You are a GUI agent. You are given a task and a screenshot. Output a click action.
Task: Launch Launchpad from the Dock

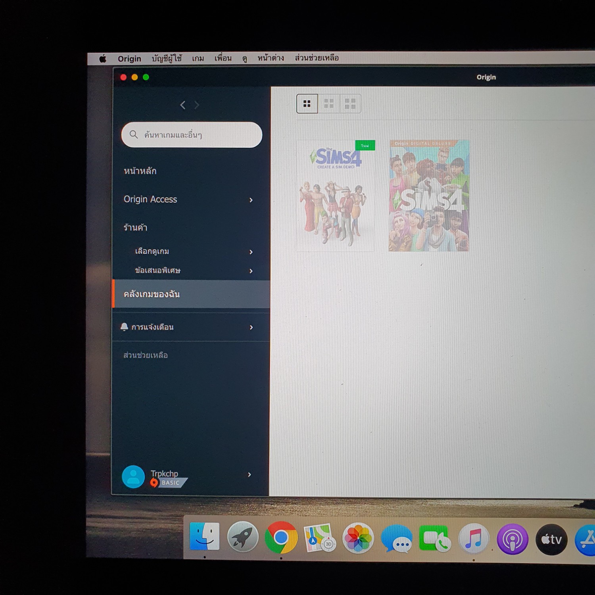243,537
